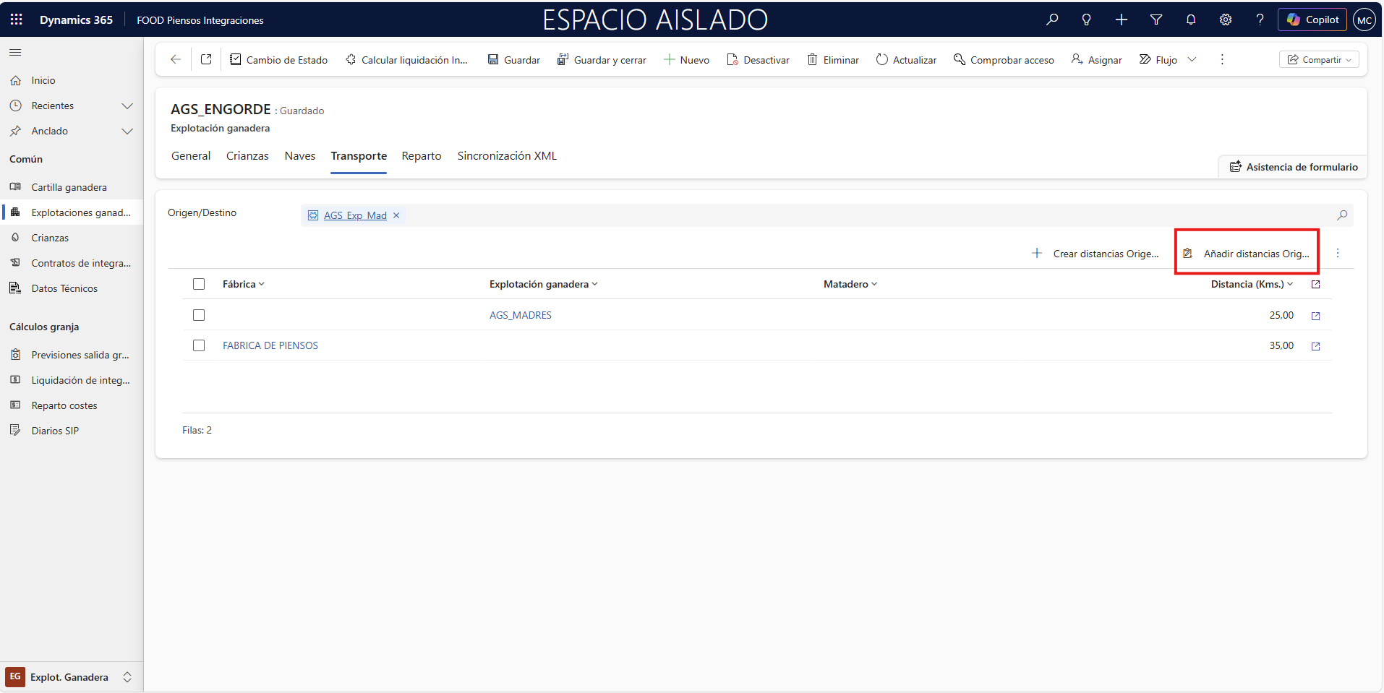Switch to the Sincronización XML tab
The image size is (1384, 693).
pos(507,156)
